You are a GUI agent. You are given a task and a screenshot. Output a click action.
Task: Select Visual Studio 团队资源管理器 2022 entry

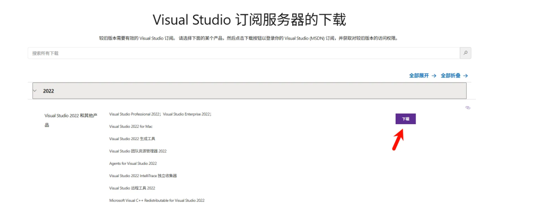pyautogui.click(x=138, y=151)
